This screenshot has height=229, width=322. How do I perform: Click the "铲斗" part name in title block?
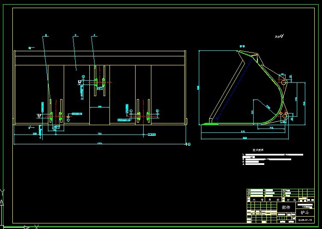[305, 212]
